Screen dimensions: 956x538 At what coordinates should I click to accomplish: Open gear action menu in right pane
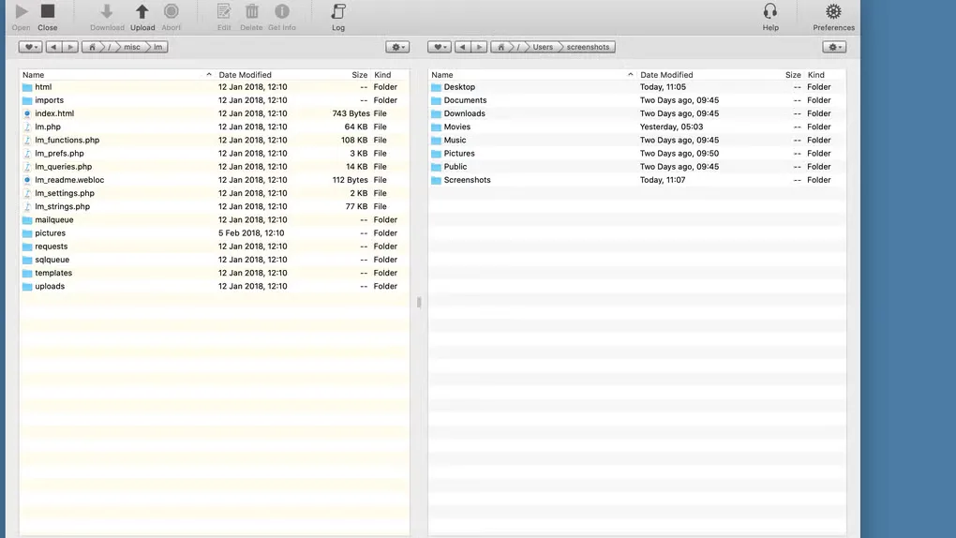point(834,47)
